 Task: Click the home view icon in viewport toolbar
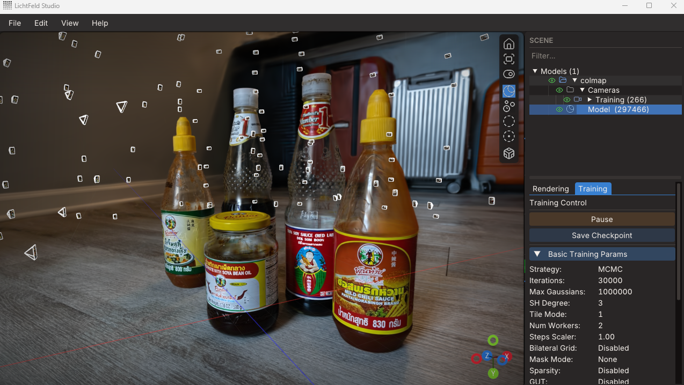coord(508,44)
